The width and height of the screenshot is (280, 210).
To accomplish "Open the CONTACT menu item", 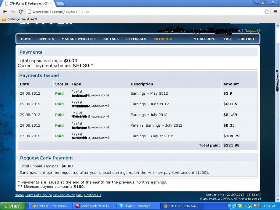I will click(x=246, y=39).
